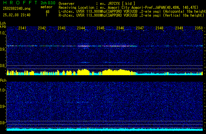Click the 2343 time marker
Image resolution: width=206 pixels, height=134 pixels.
pos(62,28)
